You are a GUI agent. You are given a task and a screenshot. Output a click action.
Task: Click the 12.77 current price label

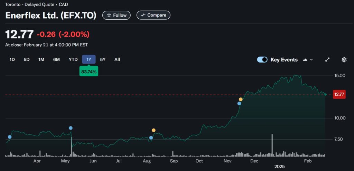pyautogui.click(x=339, y=94)
